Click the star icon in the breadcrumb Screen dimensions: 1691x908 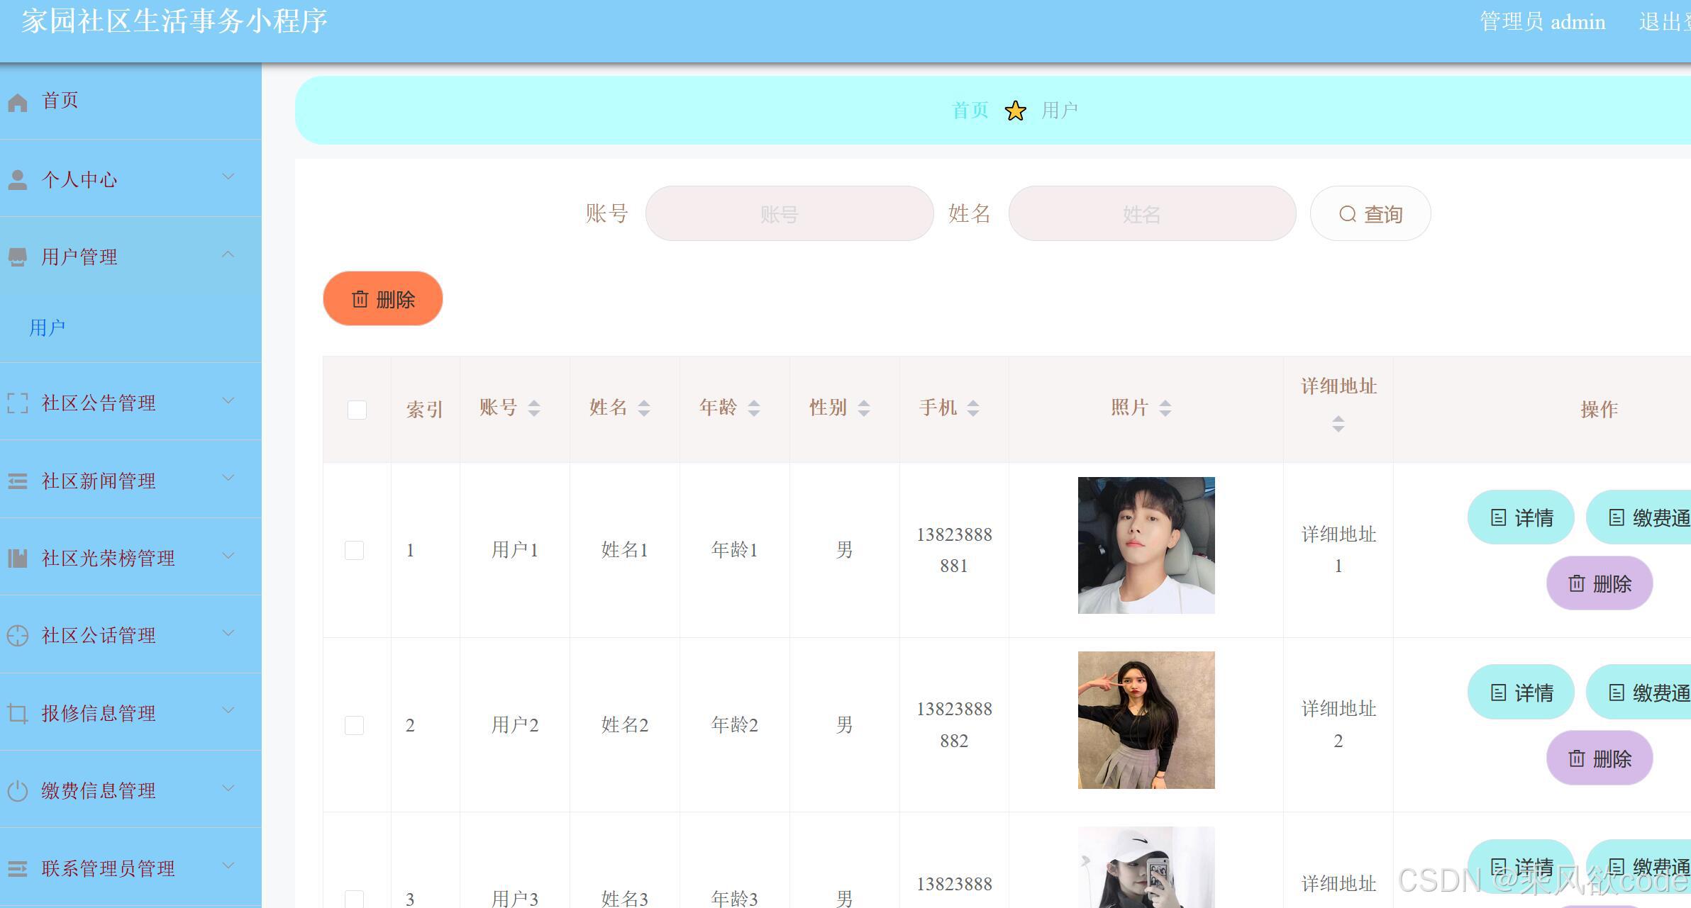tap(1015, 111)
